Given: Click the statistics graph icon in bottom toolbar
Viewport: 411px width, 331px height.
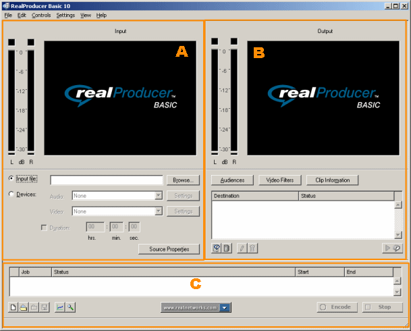Looking at the screenshot, I should click(x=59, y=307).
